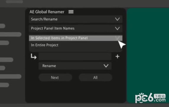Click the empty replacement text field
169x107 pixels.
75,56
